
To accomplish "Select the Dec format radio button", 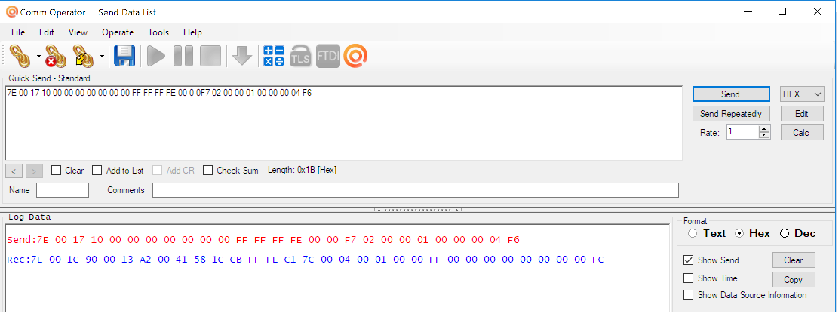I will click(785, 234).
